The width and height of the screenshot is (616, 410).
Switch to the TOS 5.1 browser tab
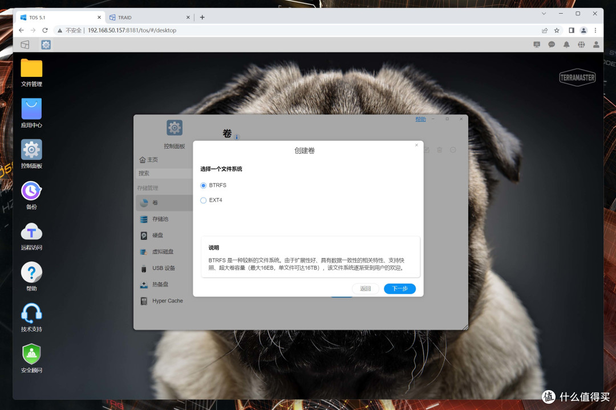tap(60, 17)
